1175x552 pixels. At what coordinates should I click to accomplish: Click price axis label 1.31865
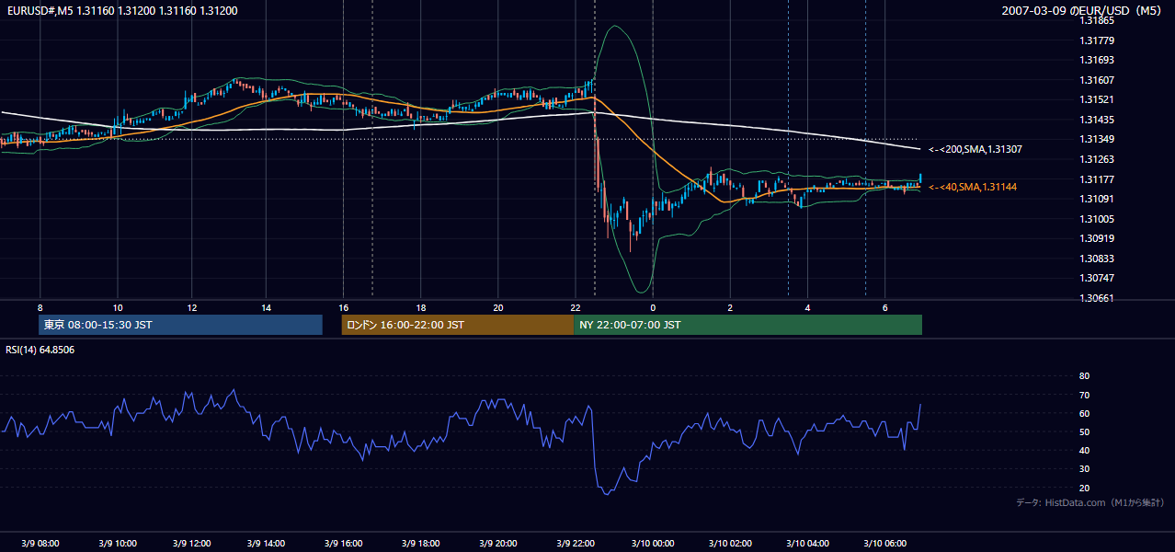[x=1096, y=20]
